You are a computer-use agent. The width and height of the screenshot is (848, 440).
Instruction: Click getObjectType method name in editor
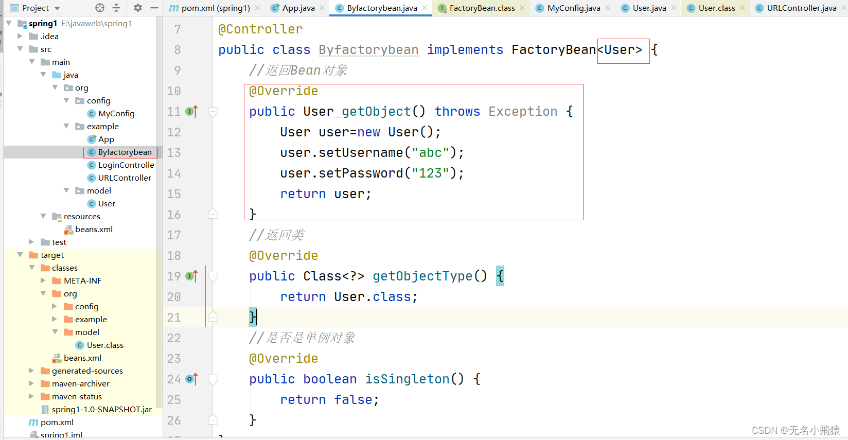coord(422,276)
